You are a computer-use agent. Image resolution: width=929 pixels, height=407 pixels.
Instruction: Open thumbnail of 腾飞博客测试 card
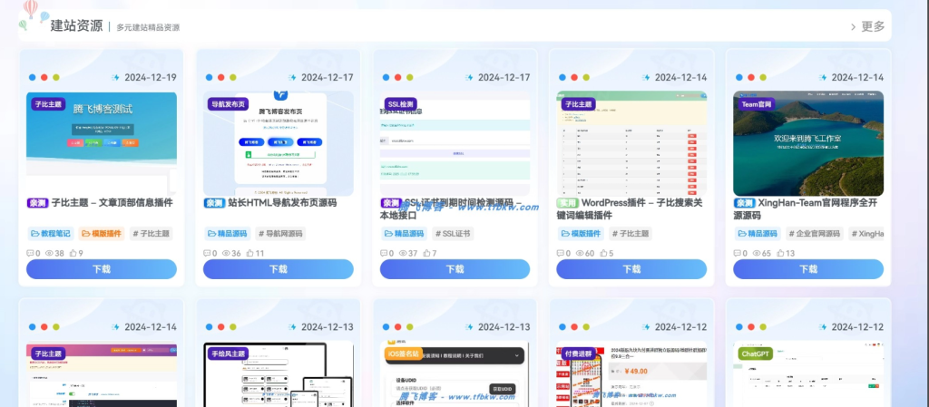pyautogui.click(x=102, y=143)
